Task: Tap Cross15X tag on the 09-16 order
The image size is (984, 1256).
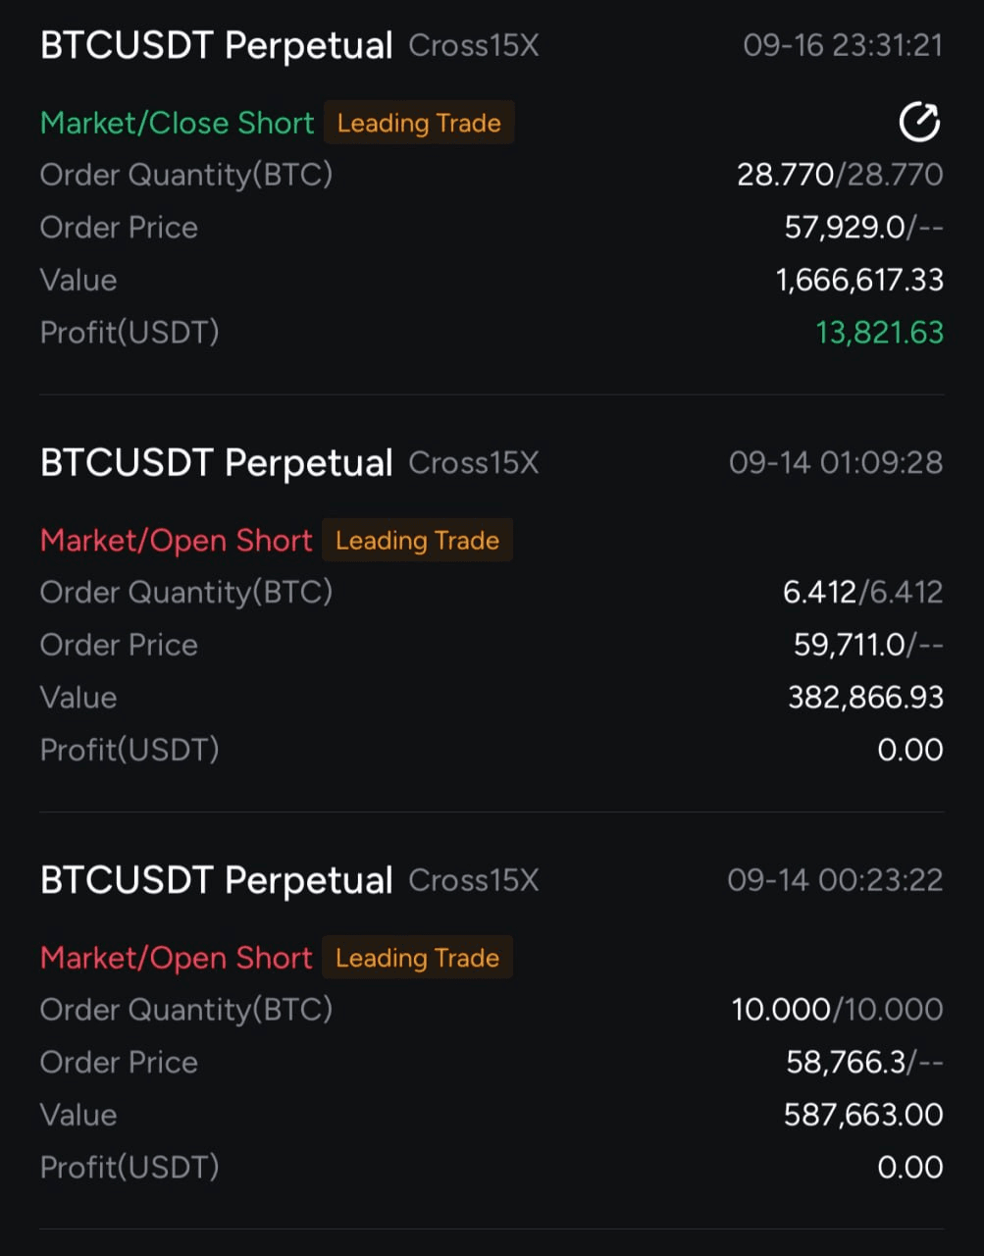Action: [x=474, y=46]
